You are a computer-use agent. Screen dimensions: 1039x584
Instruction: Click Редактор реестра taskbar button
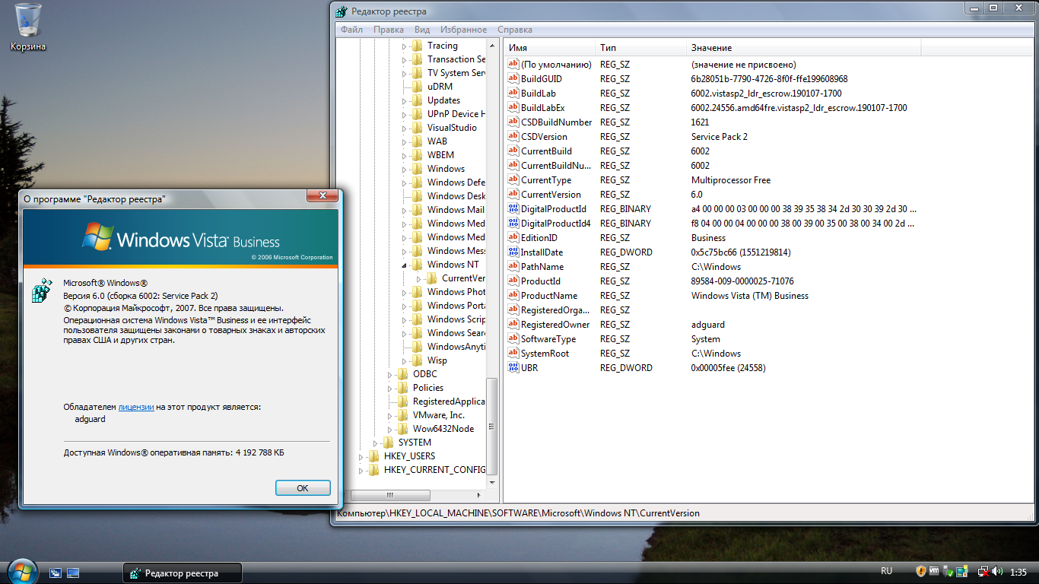(183, 573)
